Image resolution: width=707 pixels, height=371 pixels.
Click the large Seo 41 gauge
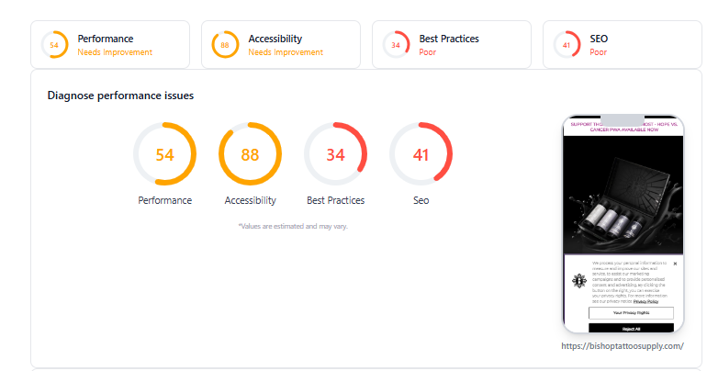pyautogui.click(x=421, y=153)
